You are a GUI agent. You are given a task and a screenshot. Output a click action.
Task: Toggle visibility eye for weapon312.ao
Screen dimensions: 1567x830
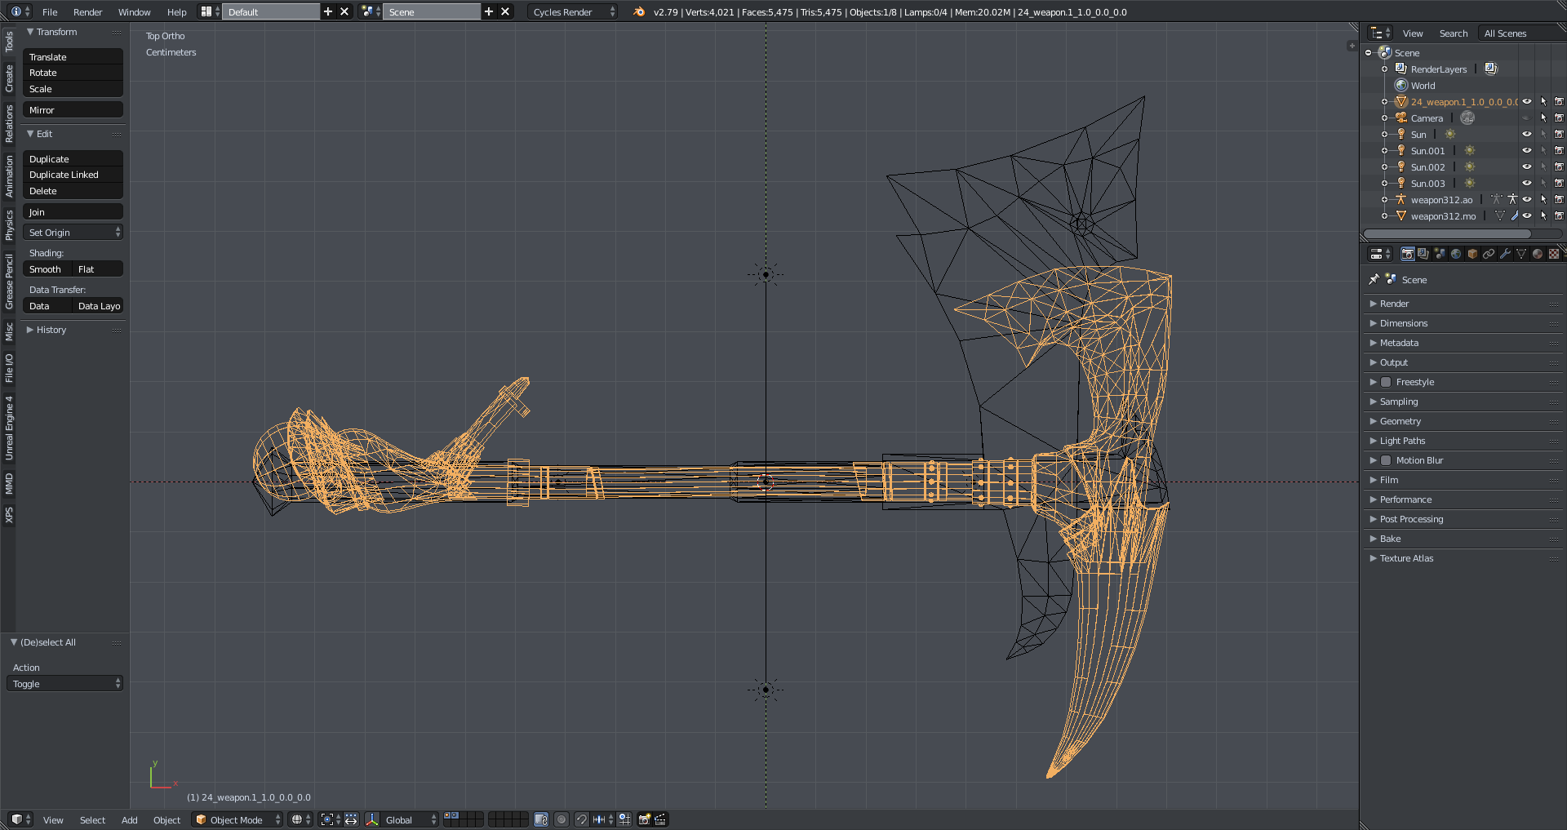click(1527, 199)
